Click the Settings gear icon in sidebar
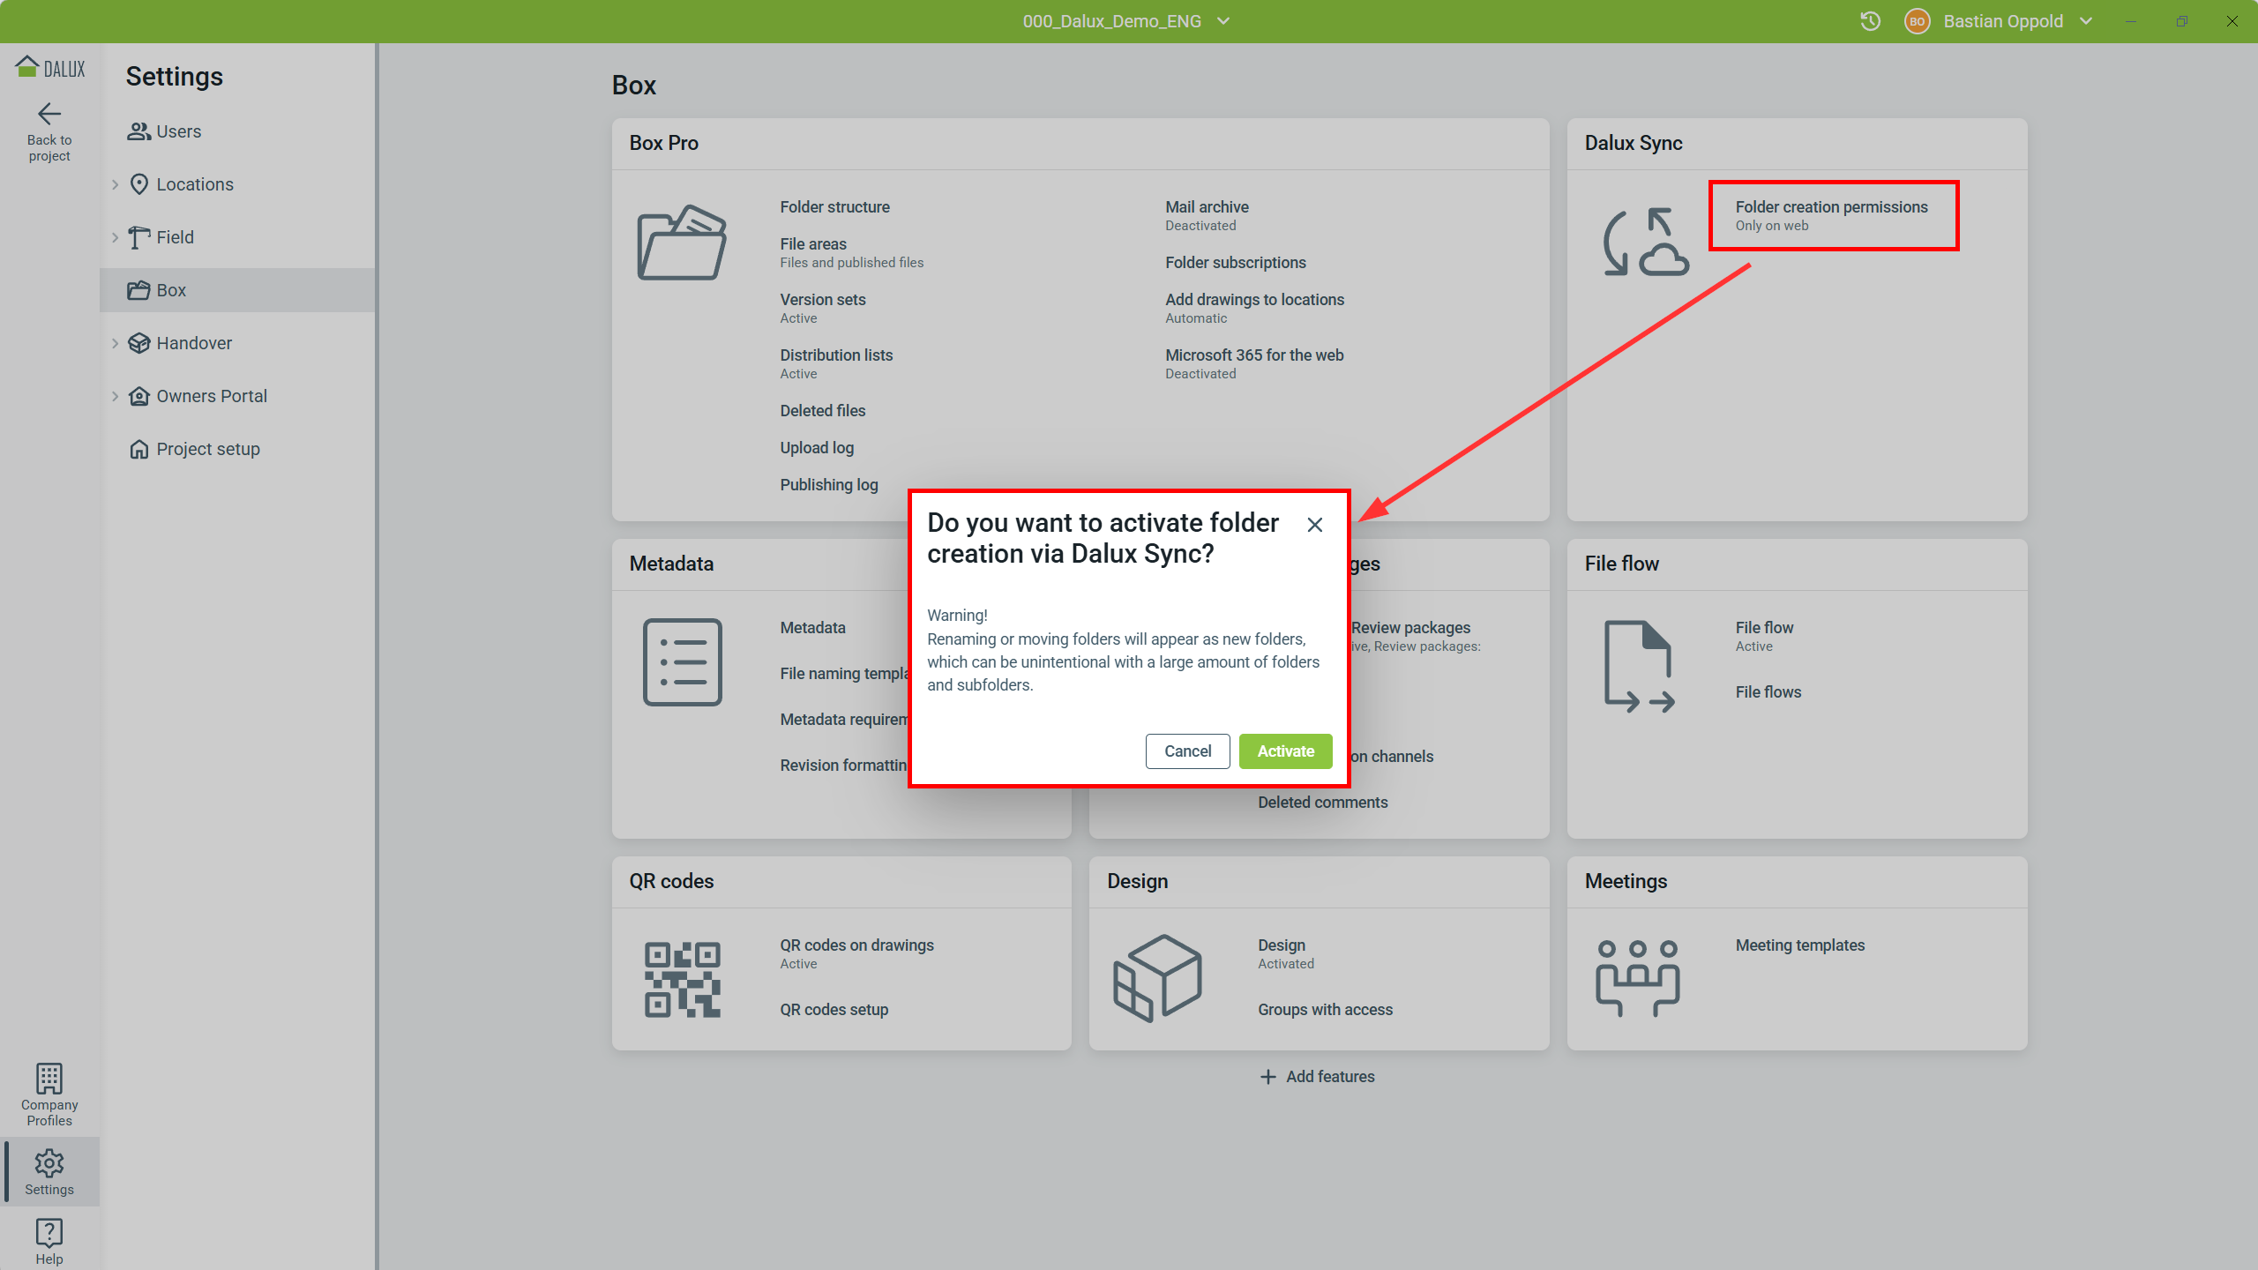Viewport: 2258px width, 1270px height. (x=49, y=1164)
